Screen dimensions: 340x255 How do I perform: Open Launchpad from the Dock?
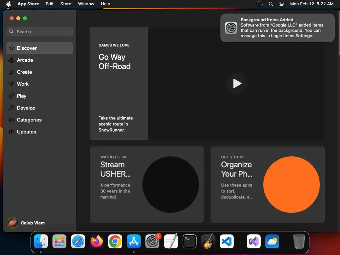tap(59, 241)
